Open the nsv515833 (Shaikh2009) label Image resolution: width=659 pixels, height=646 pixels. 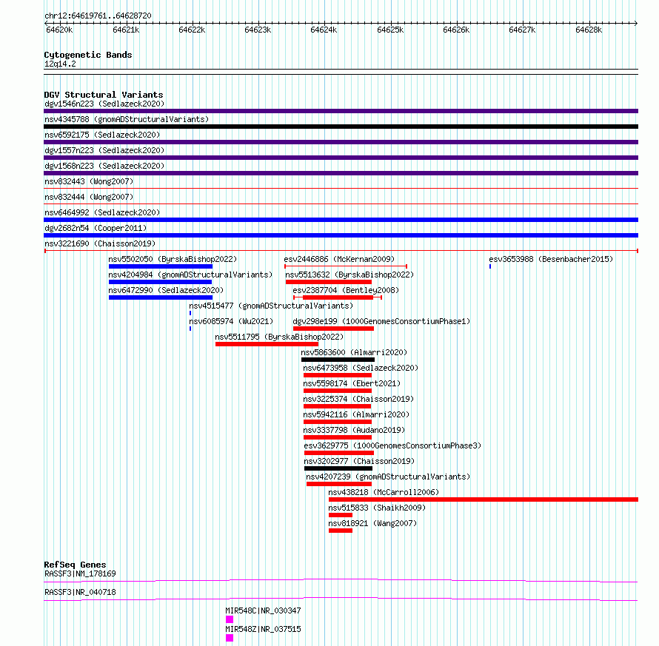[x=377, y=508]
